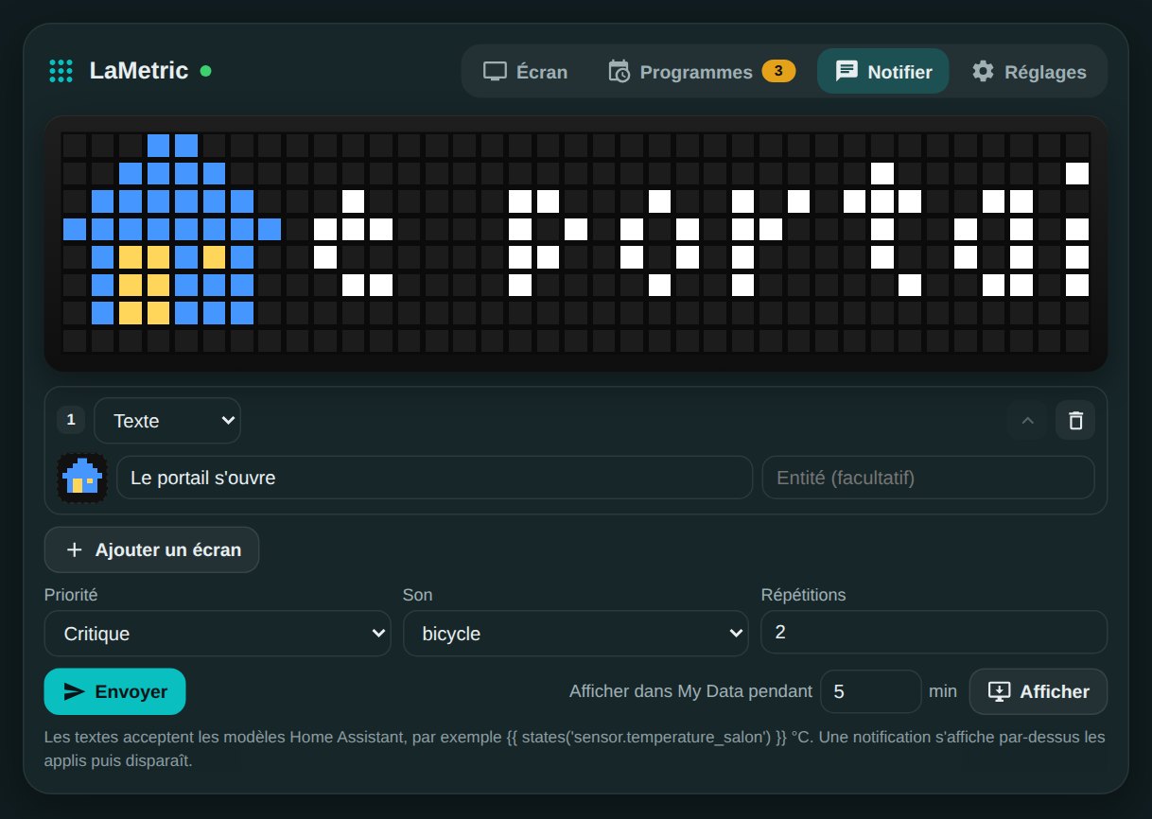
Task: Switch to the Programmes tab
Action: click(x=700, y=72)
